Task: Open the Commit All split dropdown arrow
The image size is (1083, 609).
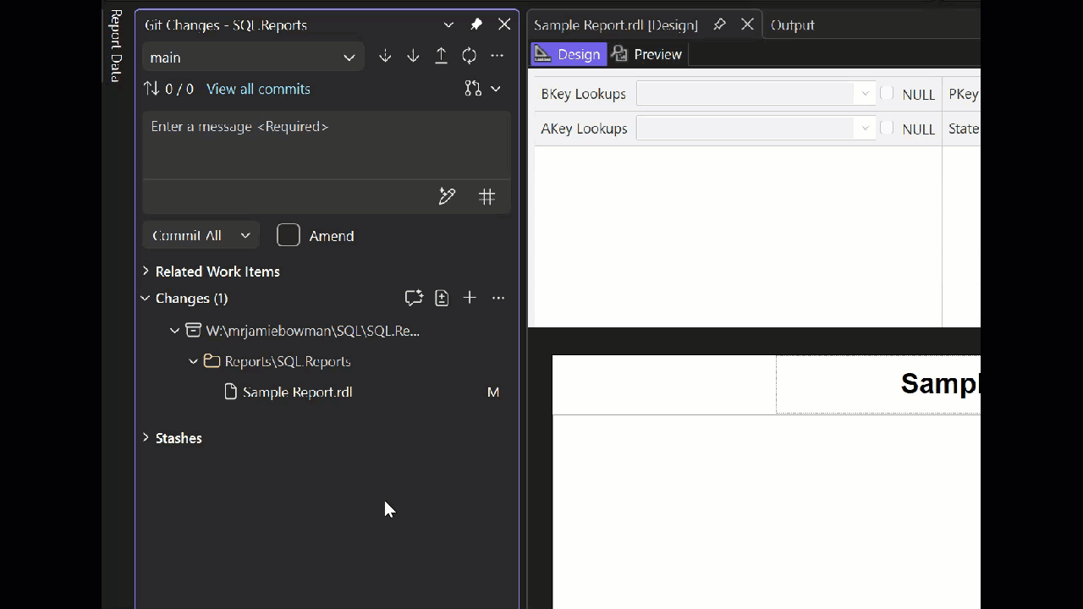Action: [245, 236]
